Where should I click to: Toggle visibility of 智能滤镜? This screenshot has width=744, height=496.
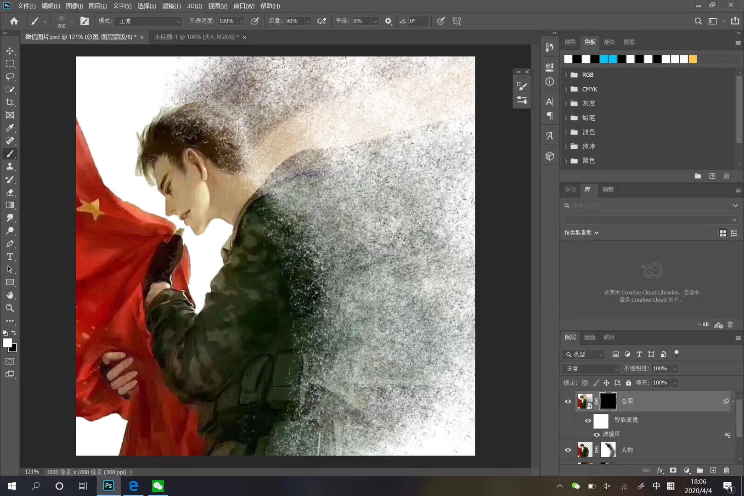(588, 420)
